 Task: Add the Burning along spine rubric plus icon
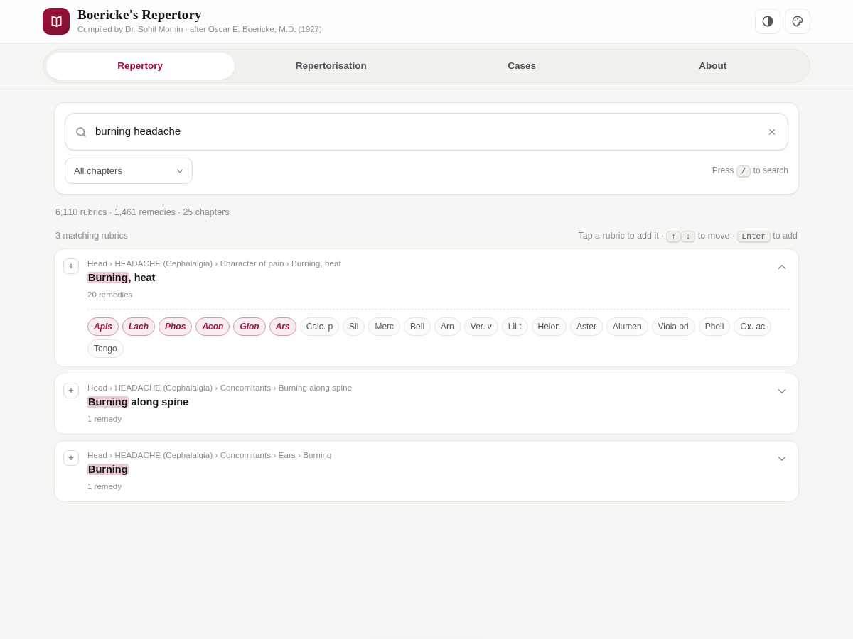[x=71, y=390]
